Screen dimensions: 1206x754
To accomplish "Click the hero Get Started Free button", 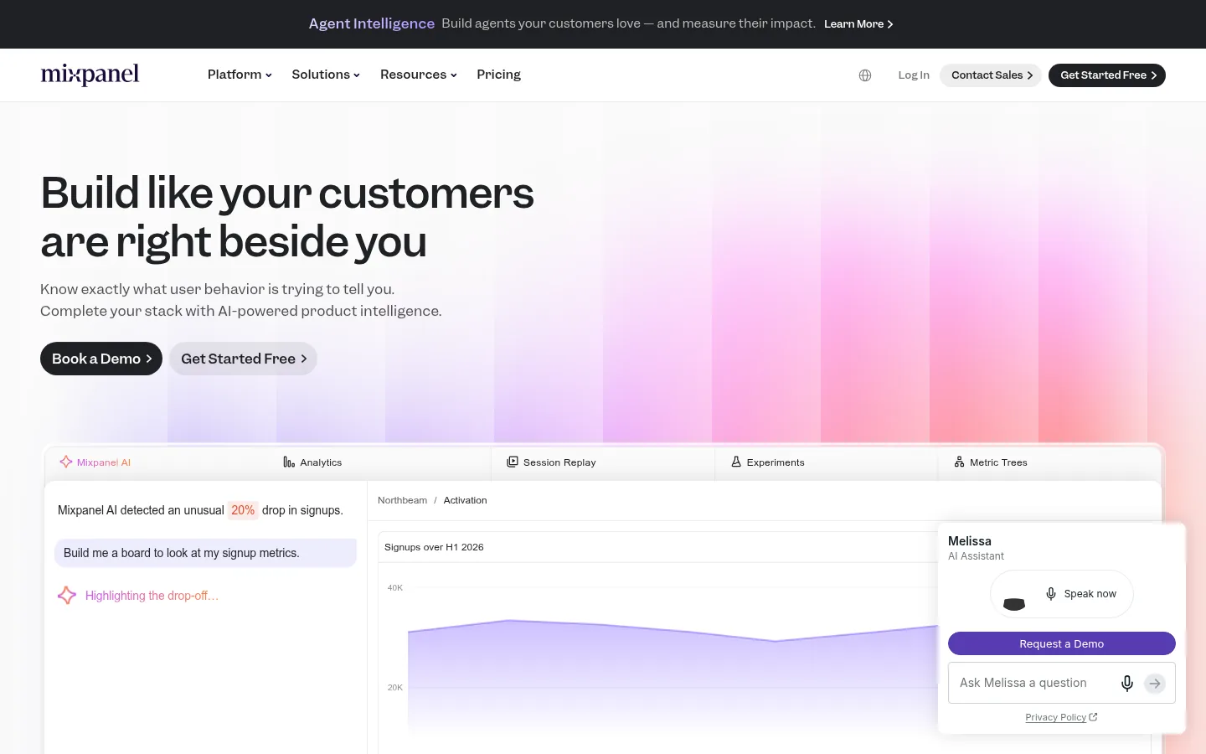I will point(243,359).
